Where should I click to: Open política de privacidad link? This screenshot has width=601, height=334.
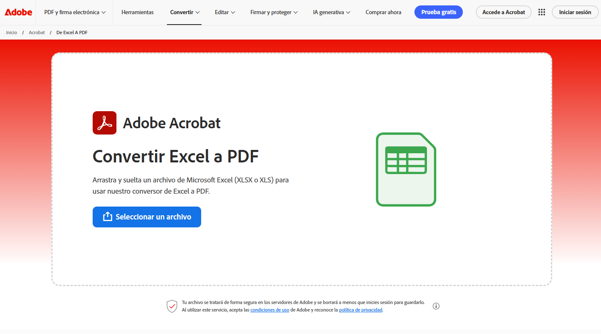click(361, 310)
